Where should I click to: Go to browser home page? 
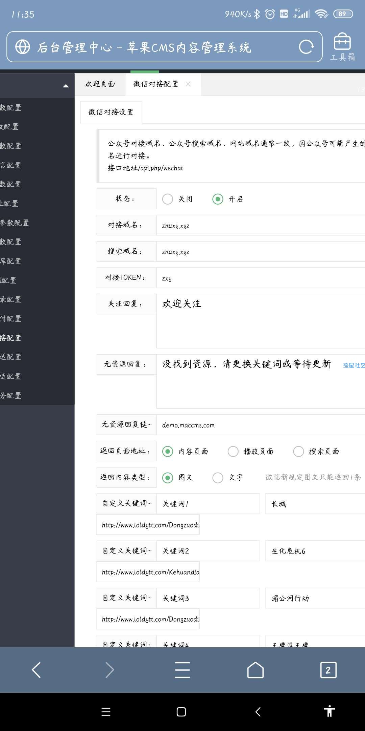pyautogui.click(x=255, y=670)
